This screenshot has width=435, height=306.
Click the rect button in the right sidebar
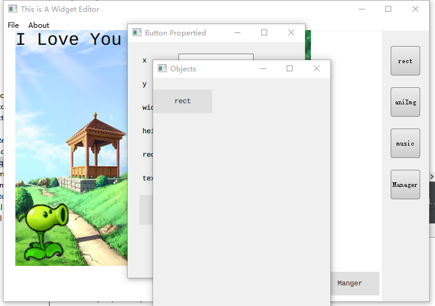(x=405, y=61)
